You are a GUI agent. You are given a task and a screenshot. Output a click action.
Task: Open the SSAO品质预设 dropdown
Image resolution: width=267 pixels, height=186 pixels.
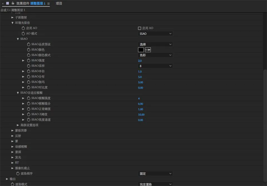tap(155, 44)
